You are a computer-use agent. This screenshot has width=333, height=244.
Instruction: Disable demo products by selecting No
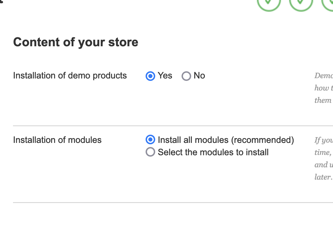click(x=186, y=76)
